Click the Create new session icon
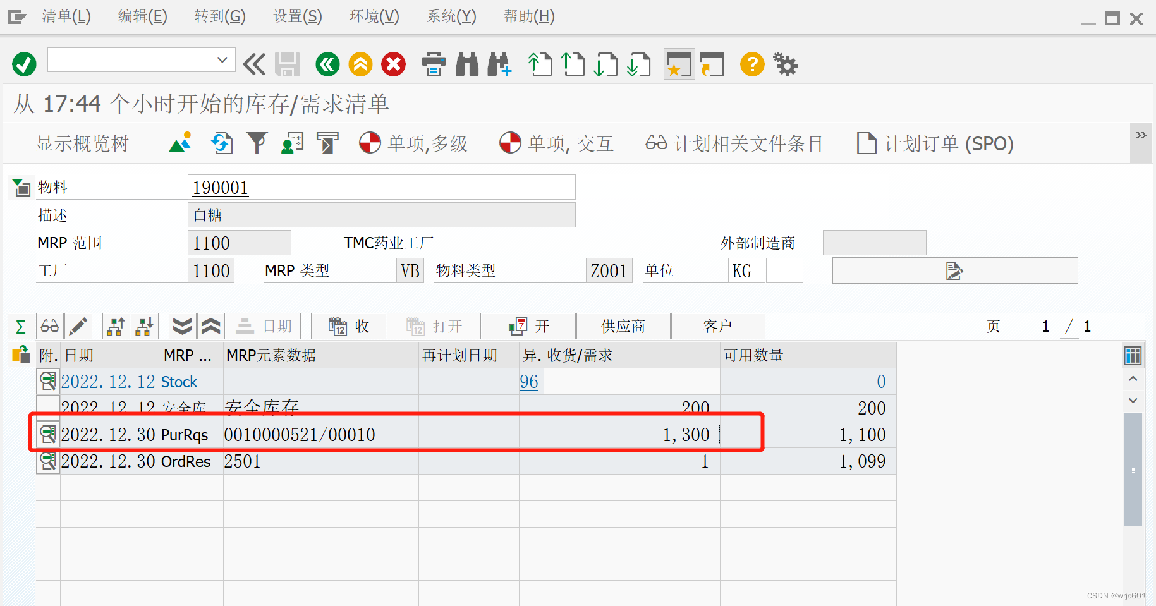Viewport: 1156px width, 606px height. pos(679,64)
